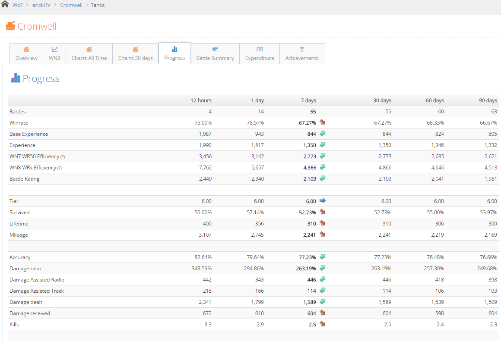Go to the Battle Summary tab
The image size is (501, 341).
pyautogui.click(x=215, y=54)
